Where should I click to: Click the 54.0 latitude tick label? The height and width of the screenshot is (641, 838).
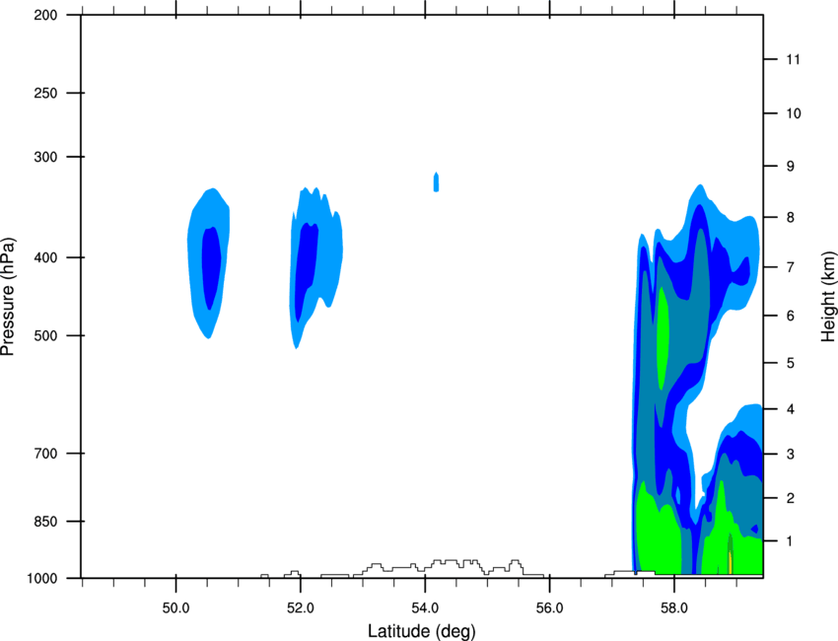point(425,608)
